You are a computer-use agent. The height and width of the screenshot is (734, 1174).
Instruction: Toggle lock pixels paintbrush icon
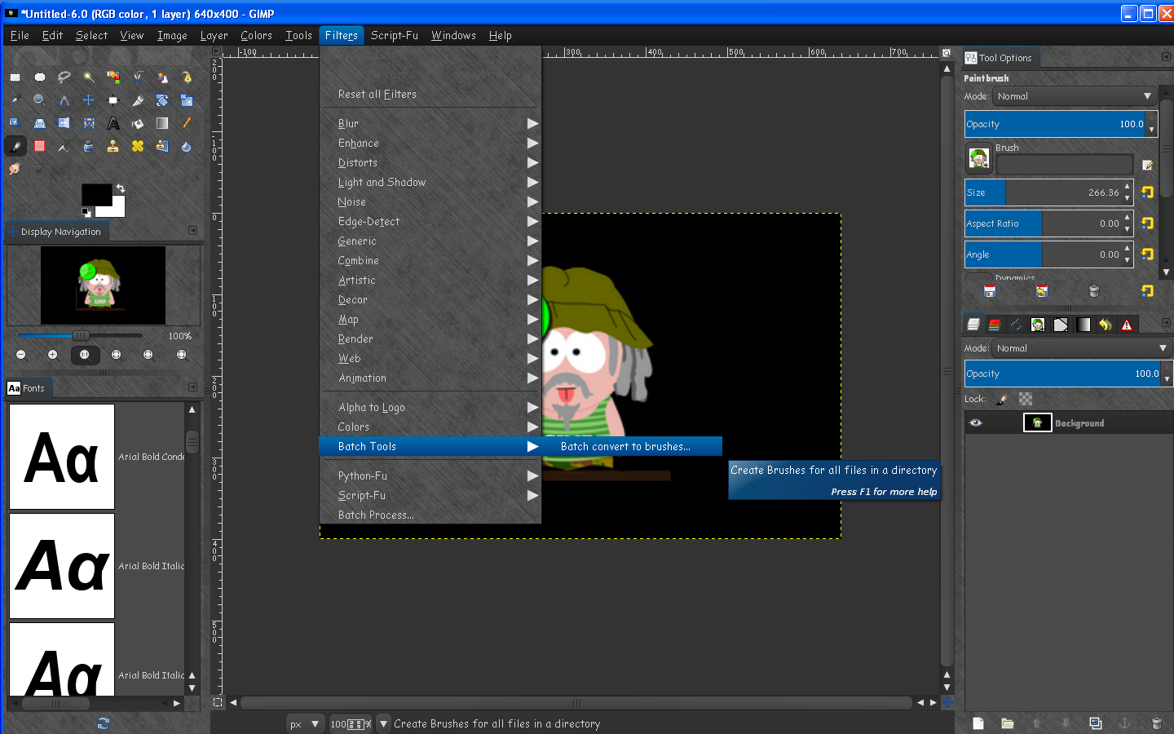[1002, 399]
